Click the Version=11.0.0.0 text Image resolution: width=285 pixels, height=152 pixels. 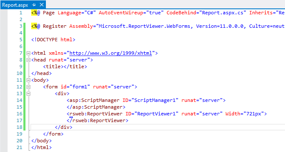220,26
